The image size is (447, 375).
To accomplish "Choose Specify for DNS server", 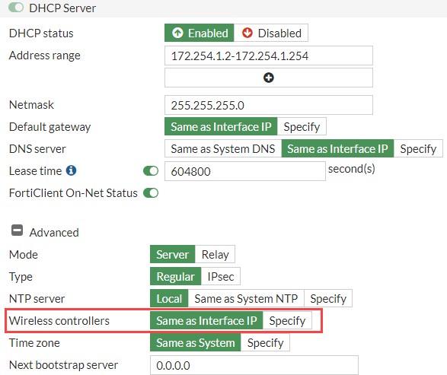I will [418, 148].
